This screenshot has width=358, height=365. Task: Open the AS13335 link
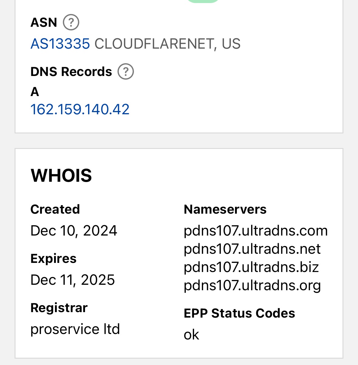point(60,44)
